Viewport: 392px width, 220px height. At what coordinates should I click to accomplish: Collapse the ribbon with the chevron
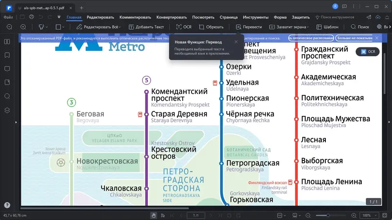tap(387, 17)
